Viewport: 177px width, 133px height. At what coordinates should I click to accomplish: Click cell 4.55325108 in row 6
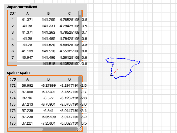pos(69,51)
